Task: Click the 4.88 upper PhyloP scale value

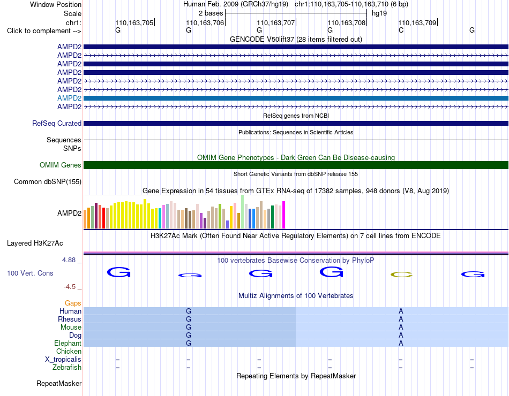Action: coord(69,260)
